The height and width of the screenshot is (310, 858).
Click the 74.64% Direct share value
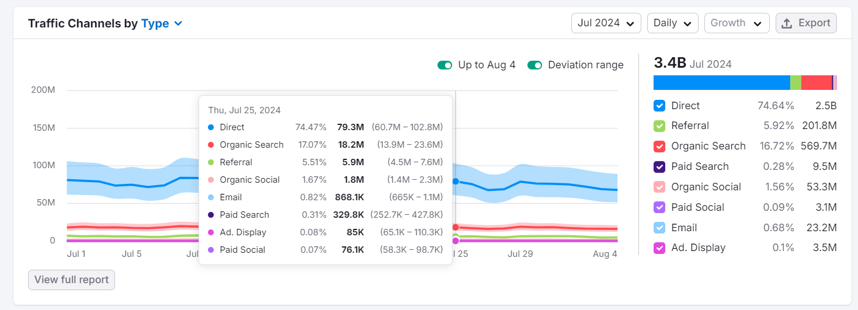tap(776, 106)
